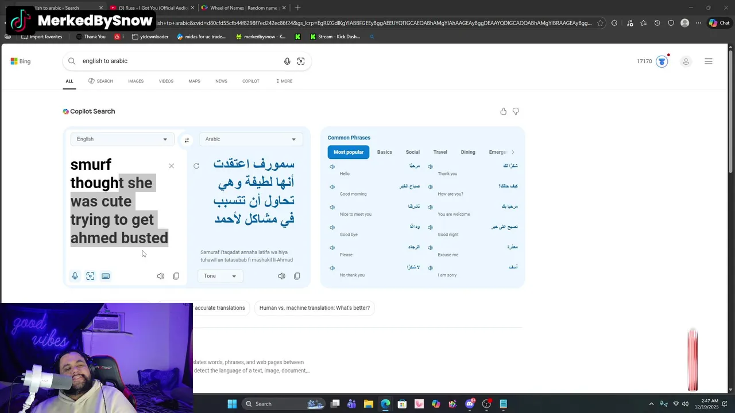This screenshot has width=735, height=413.
Task: Open the Arabic target language dropdown
Action: coord(250,139)
